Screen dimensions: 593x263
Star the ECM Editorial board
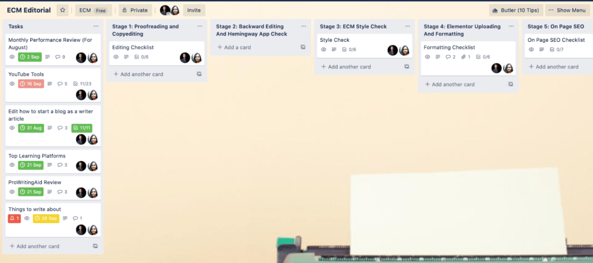(63, 10)
